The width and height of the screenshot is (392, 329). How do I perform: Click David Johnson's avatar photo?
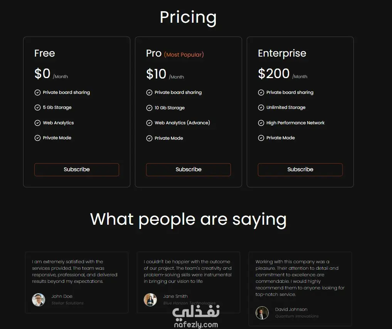tap(262, 313)
